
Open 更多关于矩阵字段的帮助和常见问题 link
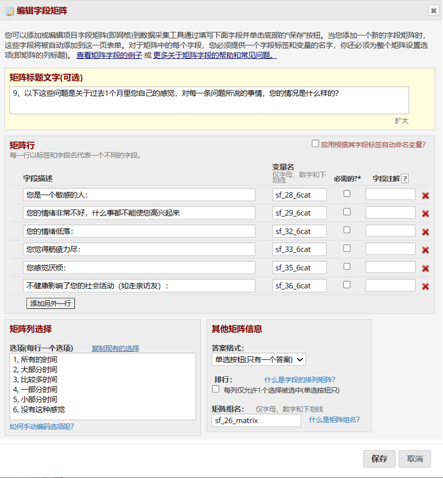pyautogui.click(x=215, y=55)
